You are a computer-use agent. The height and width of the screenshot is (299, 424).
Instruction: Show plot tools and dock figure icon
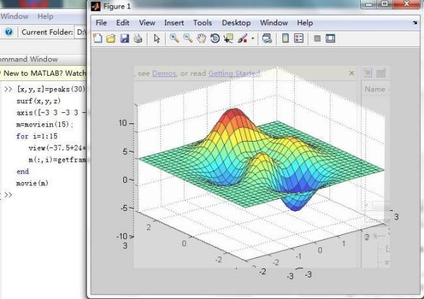(330, 39)
